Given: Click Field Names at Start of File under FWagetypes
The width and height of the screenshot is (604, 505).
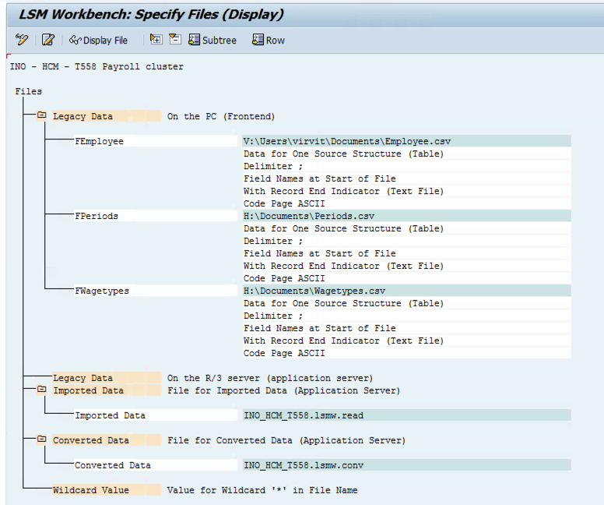Looking at the screenshot, I should pos(407,328).
